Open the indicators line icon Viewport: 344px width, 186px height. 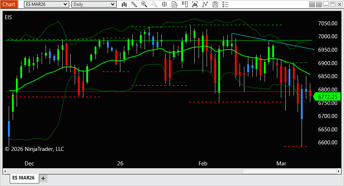205,4
